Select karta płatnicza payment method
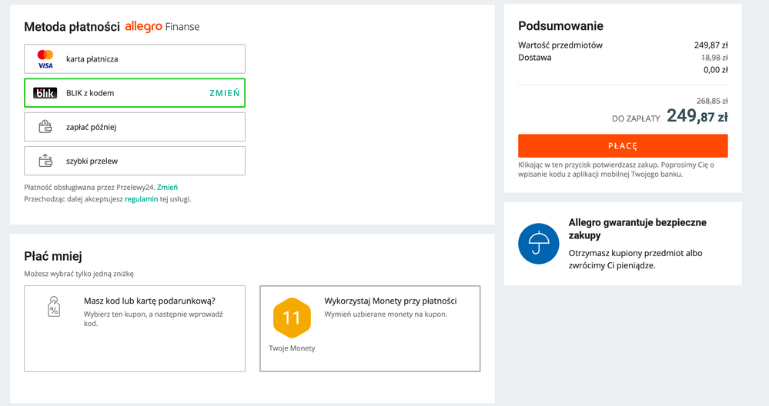Viewport: 769px width, 406px height. [135, 58]
